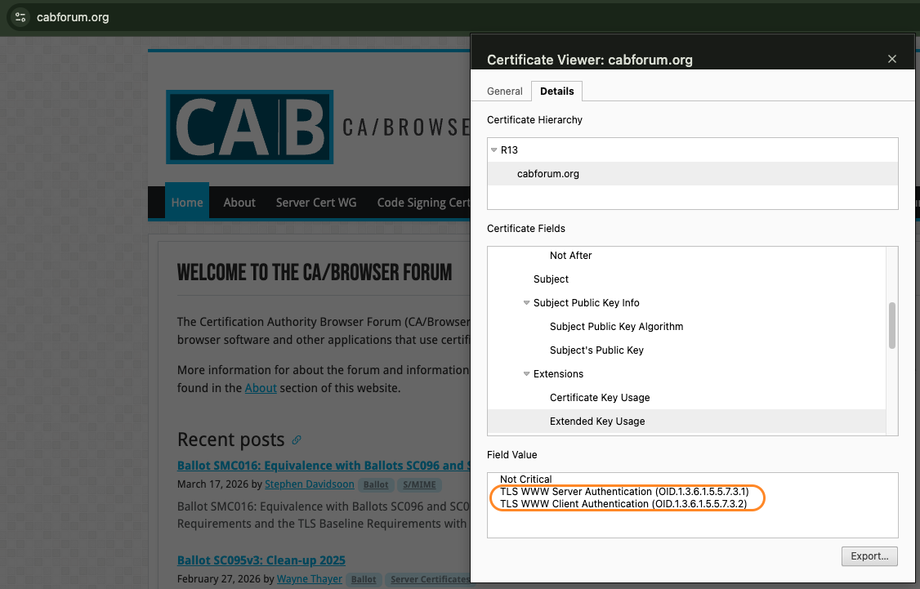This screenshot has height=589, width=920.
Task: Click the Certificate Fields scrollbar thumb
Action: click(892, 326)
